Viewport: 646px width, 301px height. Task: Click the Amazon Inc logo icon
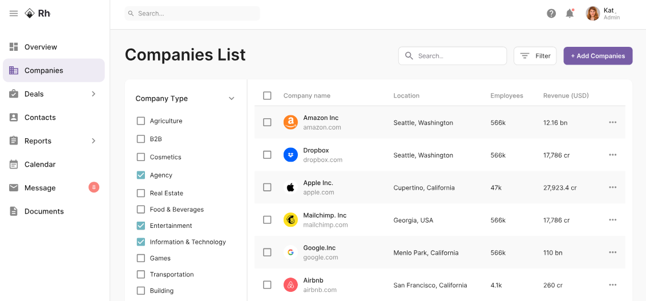click(x=290, y=122)
